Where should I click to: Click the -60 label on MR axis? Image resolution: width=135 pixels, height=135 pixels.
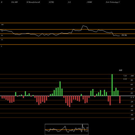pos(132,110)
